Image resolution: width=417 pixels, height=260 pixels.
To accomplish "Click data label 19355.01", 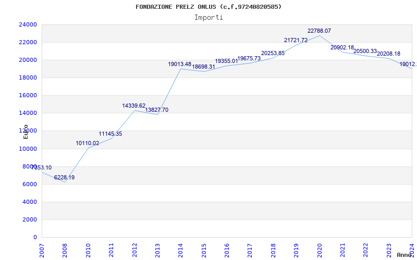I will (226, 61).
